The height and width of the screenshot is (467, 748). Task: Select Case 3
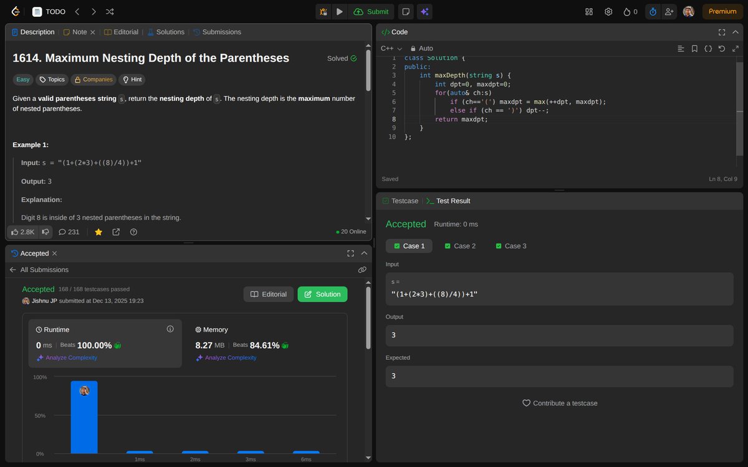[x=511, y=246]
